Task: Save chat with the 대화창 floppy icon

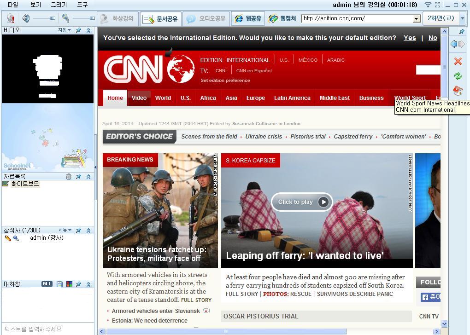Action: pyautogui.click(x=59, y=284)
